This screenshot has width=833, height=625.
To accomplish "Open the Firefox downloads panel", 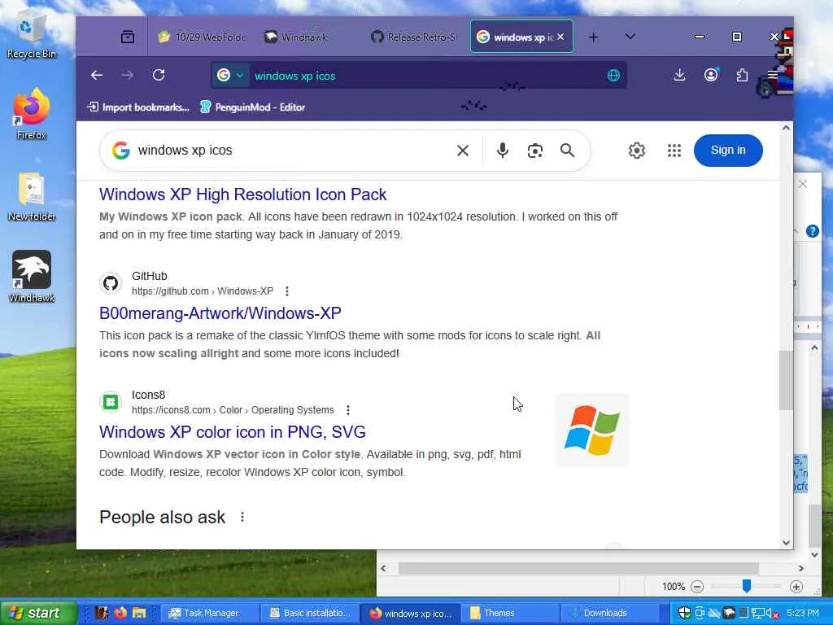I will pyautogui.click(x=679, y=75).
